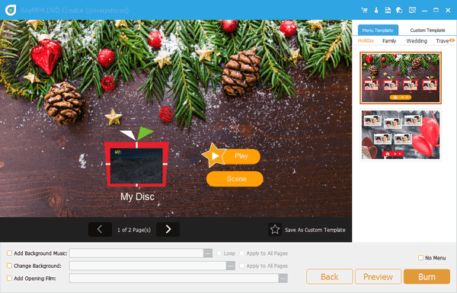This screenshot has width=457, height=293.
Task: Toggle the Loop checkbox
Action: pyautogui.click(x=219, y=253)
